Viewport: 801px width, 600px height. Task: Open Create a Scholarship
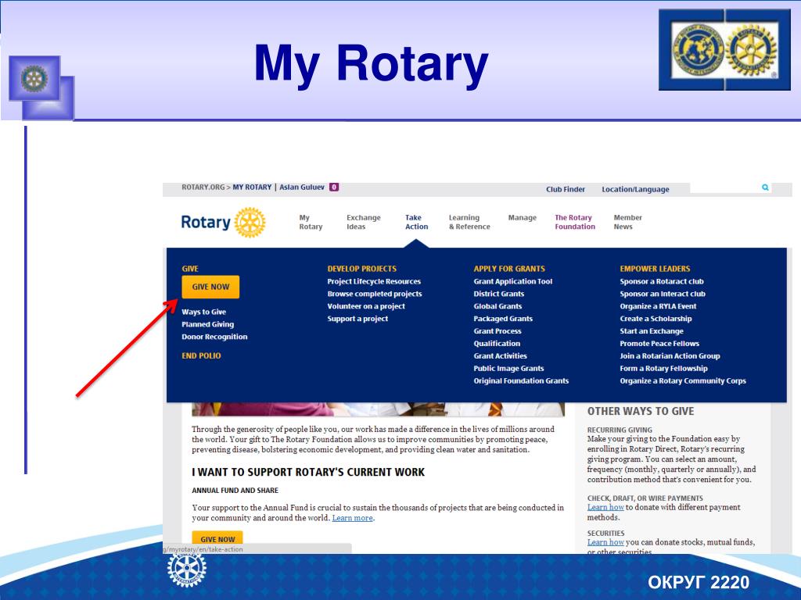(x=656, y=319)
